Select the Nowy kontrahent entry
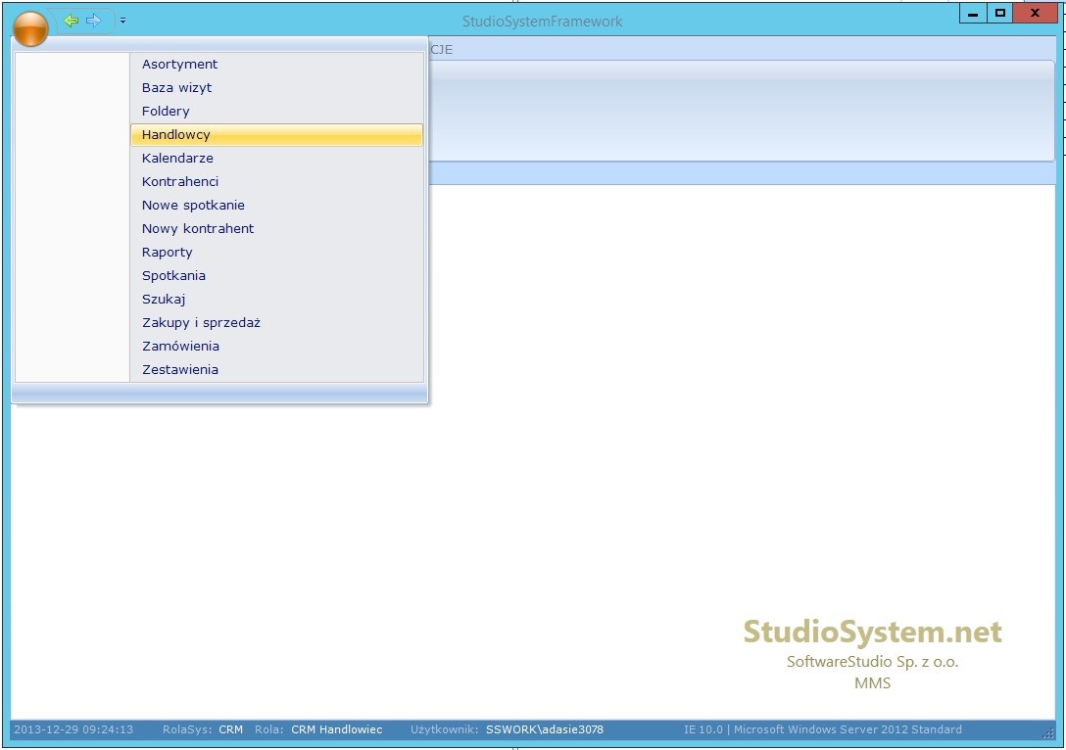 pos(276,229)
